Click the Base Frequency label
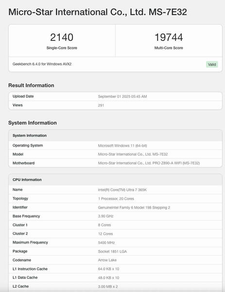Screen dimensions: 225x292 (26, 216)
